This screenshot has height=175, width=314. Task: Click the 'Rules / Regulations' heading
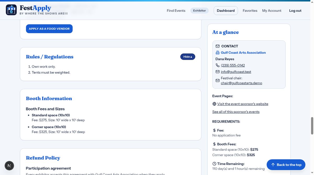(x=50, y=57)
